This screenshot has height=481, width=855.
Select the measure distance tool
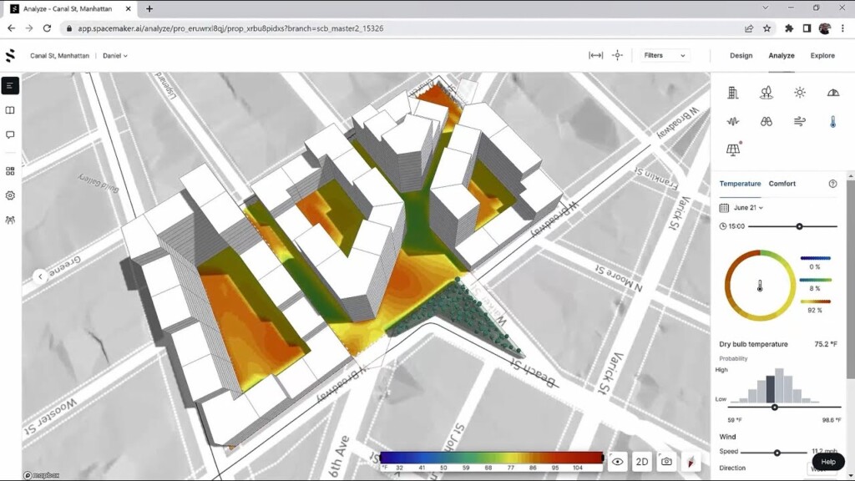[595, 55]
